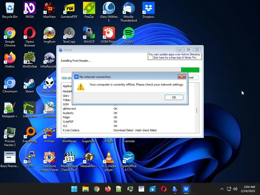Image resolution: width=260 pixels, height=195 pixels.
Task: Select the TeraCopy desktop icon
Action: click(x=69, y=35)
